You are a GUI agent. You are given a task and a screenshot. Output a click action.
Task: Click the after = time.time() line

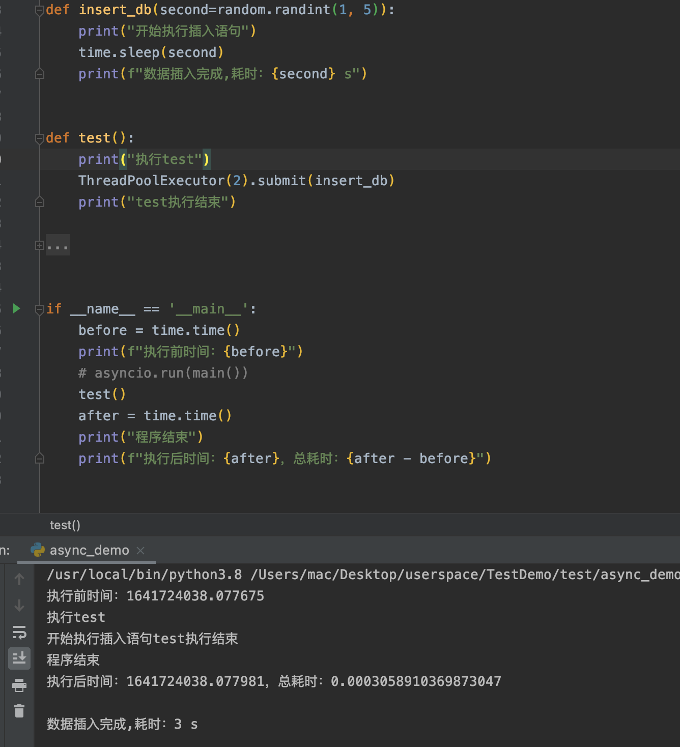[155, 416]
